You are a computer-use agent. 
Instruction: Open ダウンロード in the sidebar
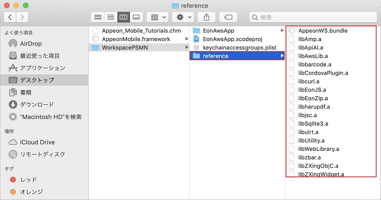pyautogui.click(x=44, y=104)
